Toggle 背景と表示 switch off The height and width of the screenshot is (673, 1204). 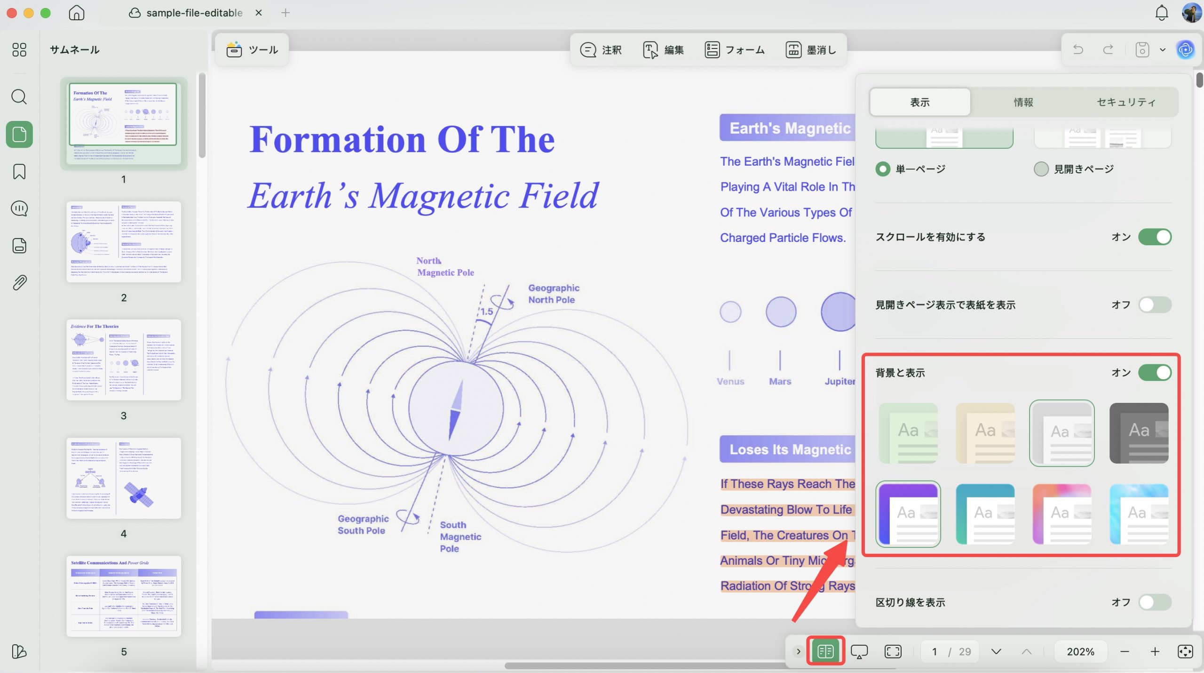(1155, 372)
